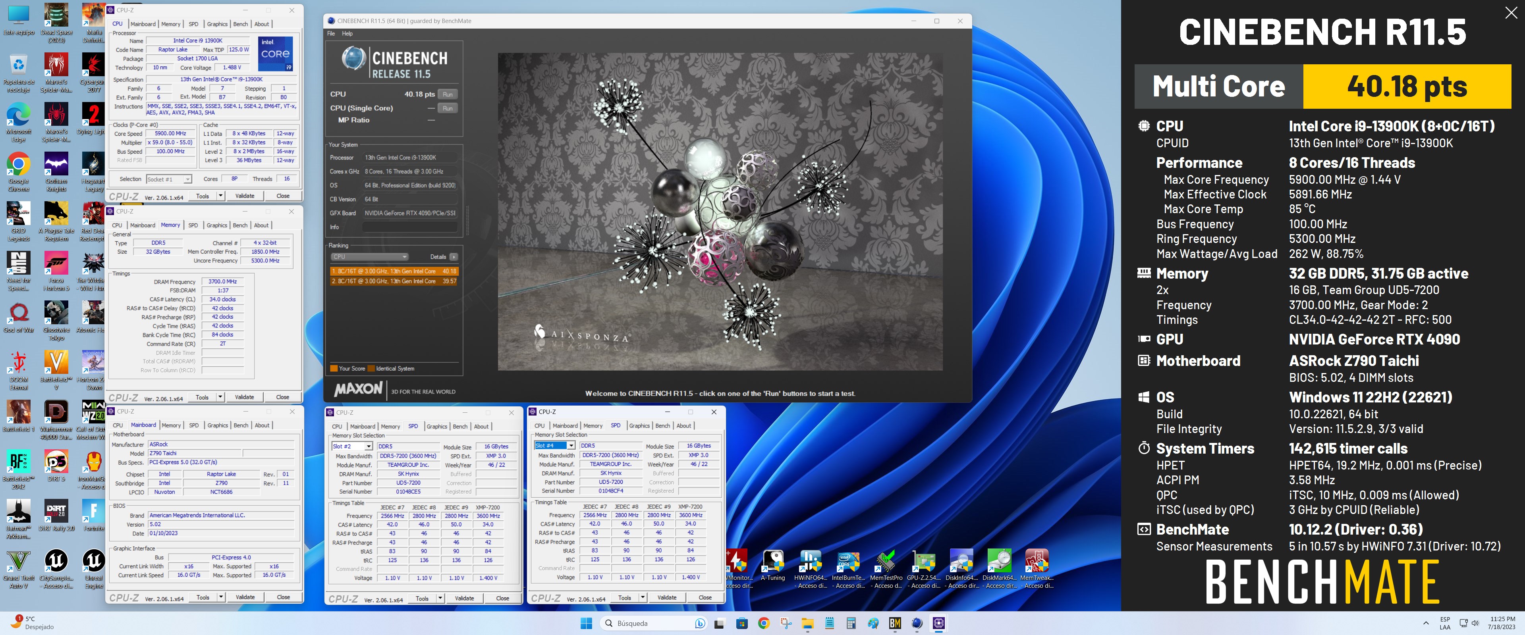Click the CPU-Z icon in the taskbar

(938, 623)
